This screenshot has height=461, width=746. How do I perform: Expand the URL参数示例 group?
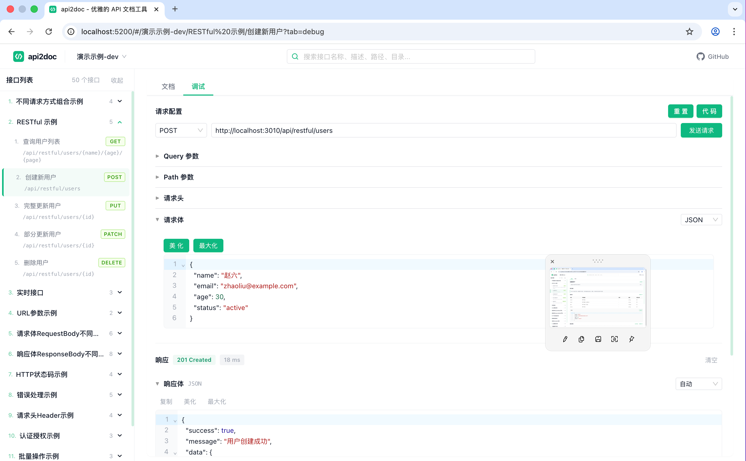pyautogui.click(x=120, y=313)
